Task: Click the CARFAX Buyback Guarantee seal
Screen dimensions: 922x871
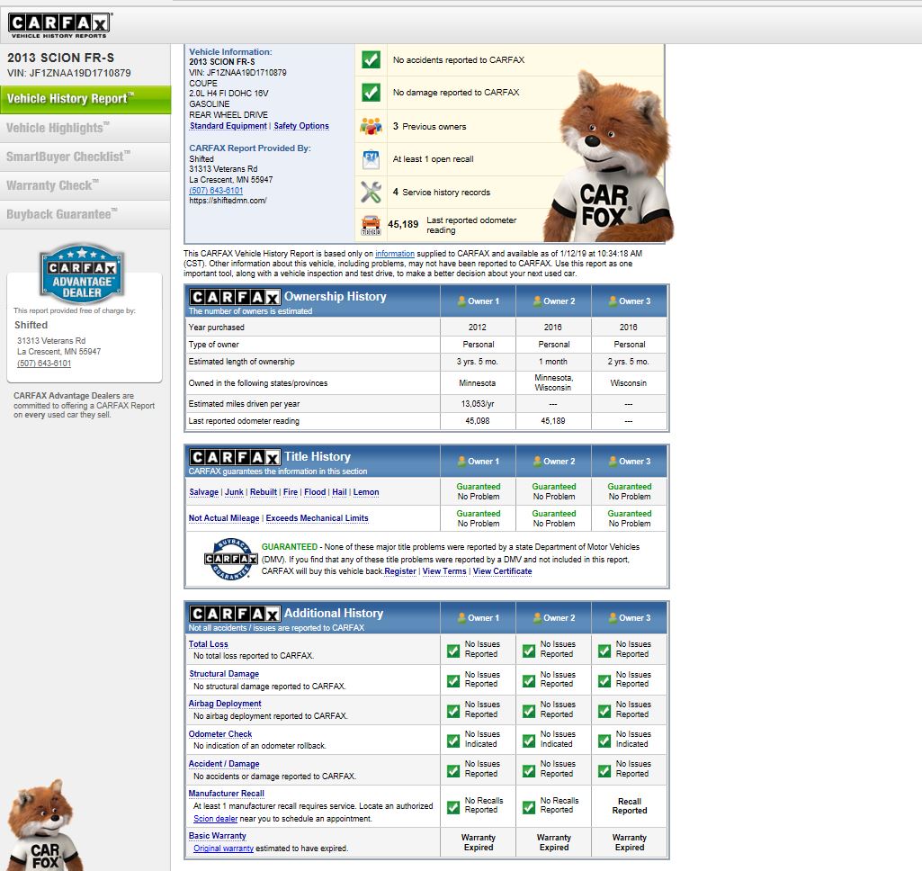Action: point(230,558)
